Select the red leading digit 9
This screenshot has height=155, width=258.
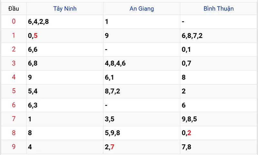14,147
